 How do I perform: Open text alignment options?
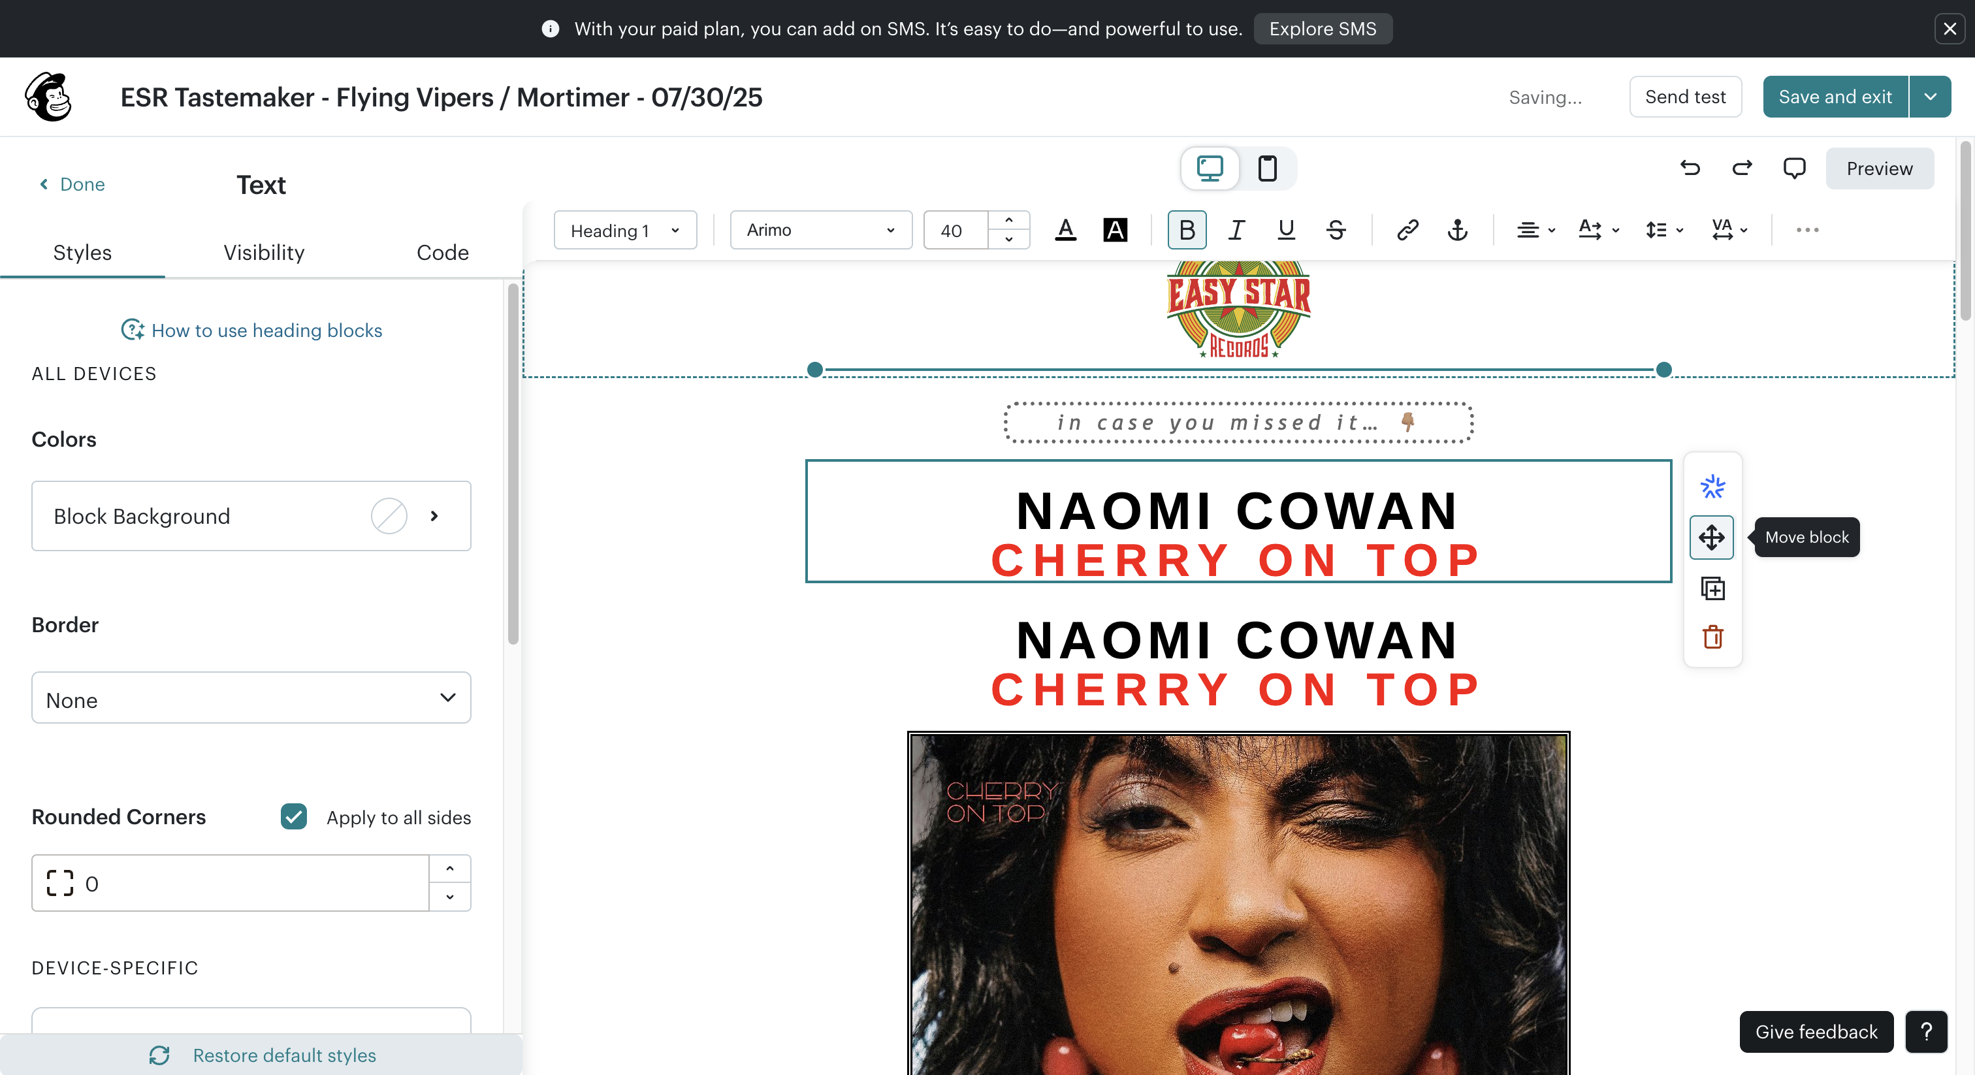pyautogui.click(x=1535, y=230)
